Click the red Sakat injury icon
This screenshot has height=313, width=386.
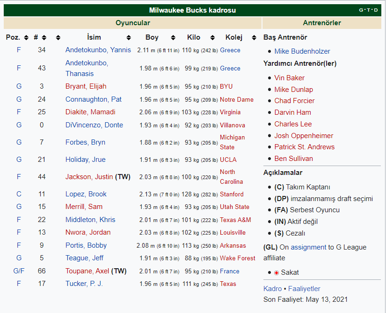tap(277, 272)
